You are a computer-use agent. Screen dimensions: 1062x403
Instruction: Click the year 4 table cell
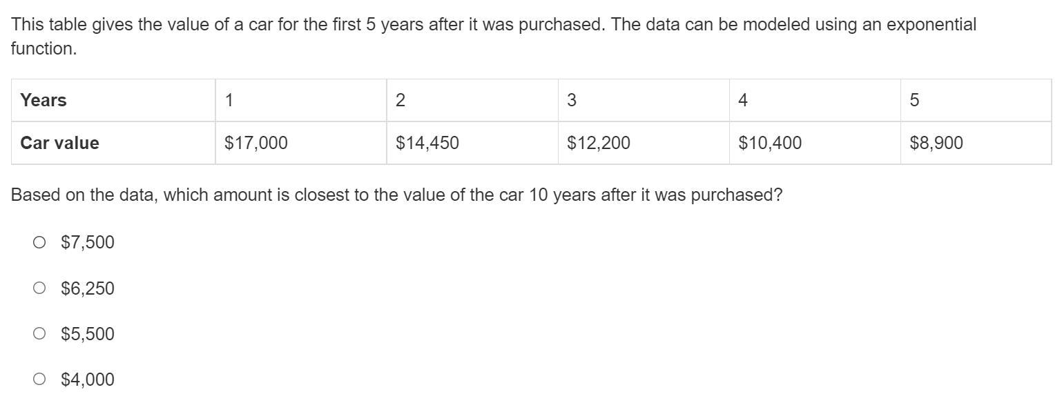(x=814, y=101)
